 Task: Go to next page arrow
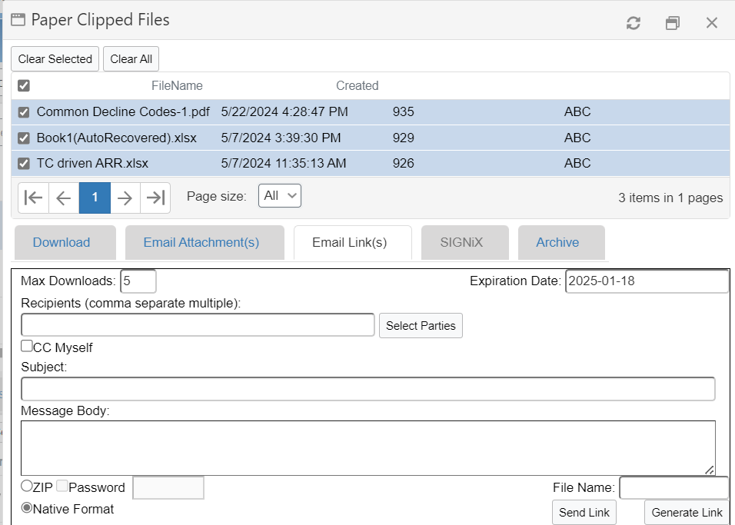(x=125, y=198)
